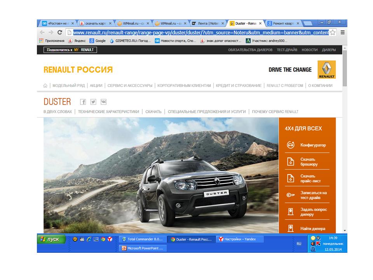
Task: Reload the page with refresh icon
Action: [60, 32]
